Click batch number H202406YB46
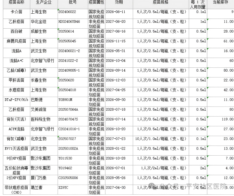This screenshot has width=234, height=196. pyautogui.click(x=69, y=21)
